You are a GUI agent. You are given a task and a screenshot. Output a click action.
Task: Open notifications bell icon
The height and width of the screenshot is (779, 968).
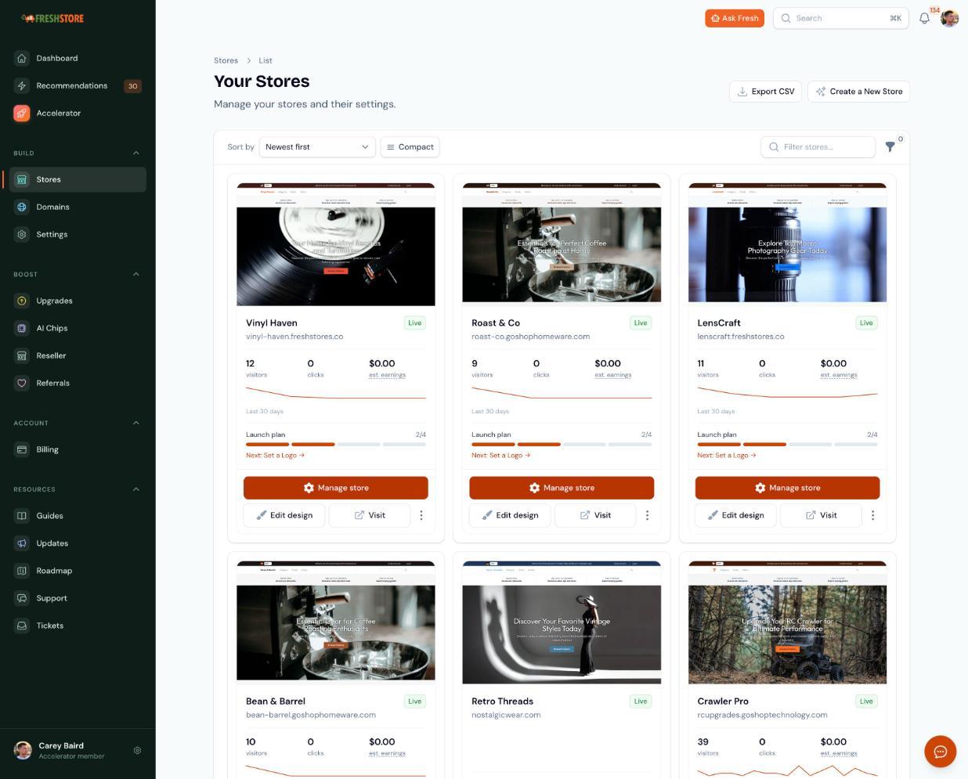(924, 18)
